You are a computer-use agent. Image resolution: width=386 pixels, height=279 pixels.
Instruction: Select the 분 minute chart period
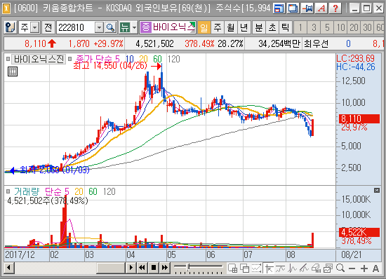click(259, 27)
